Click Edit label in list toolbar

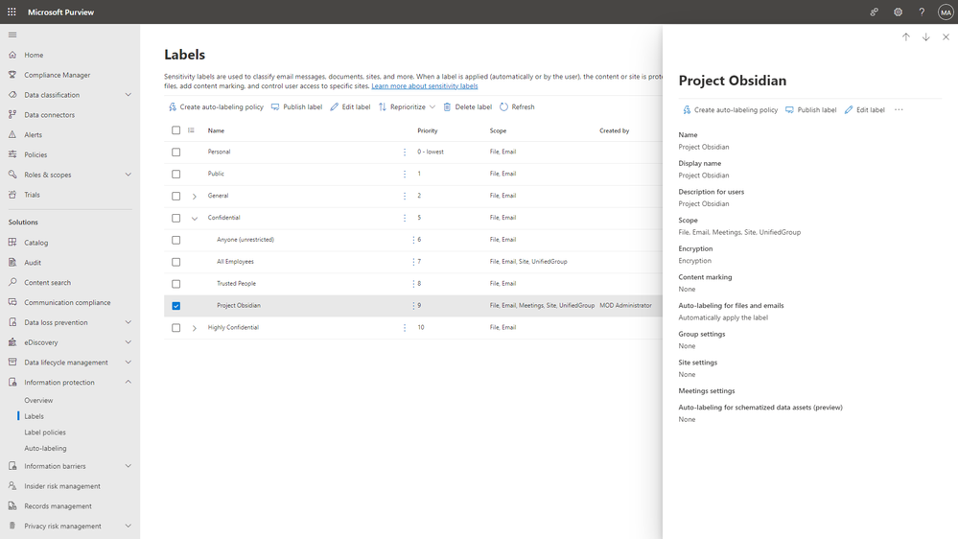click(x=350, y=107)
